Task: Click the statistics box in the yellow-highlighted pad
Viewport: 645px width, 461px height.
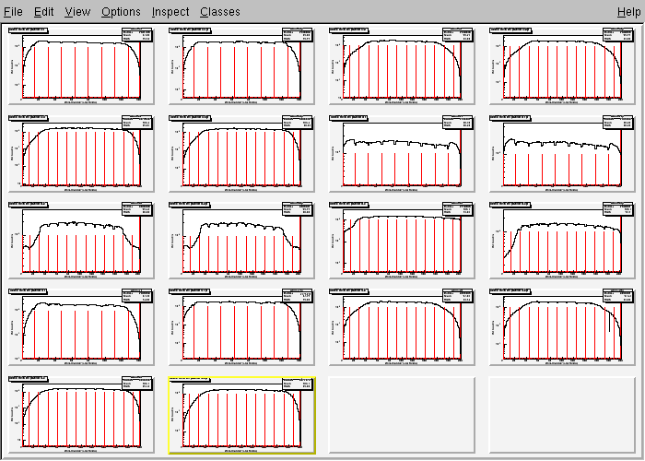Action: [298, 384]
